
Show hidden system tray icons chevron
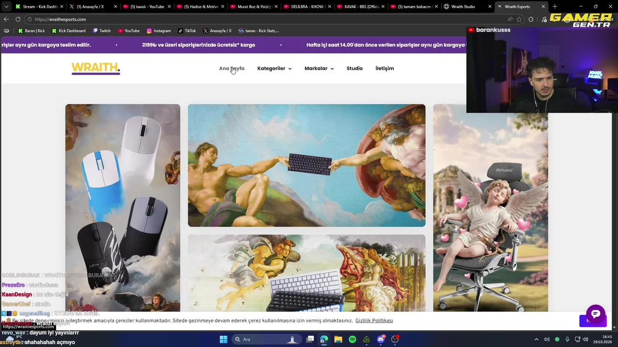[536, 339]
